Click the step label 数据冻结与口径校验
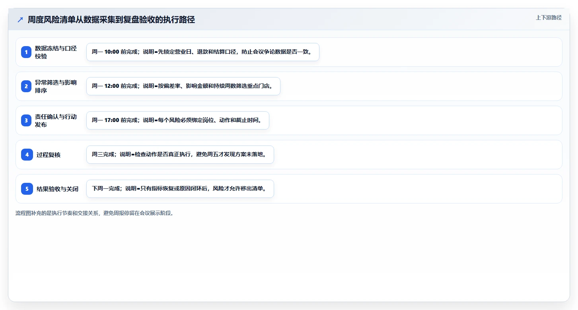Screen dimensions: 578x310 pyautogui.click(x=56, y=52)
